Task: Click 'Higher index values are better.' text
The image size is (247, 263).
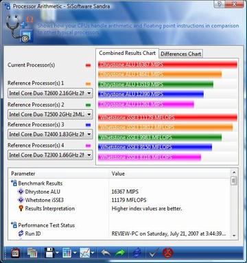Action: pyautogui.click(x=147, y=209)
